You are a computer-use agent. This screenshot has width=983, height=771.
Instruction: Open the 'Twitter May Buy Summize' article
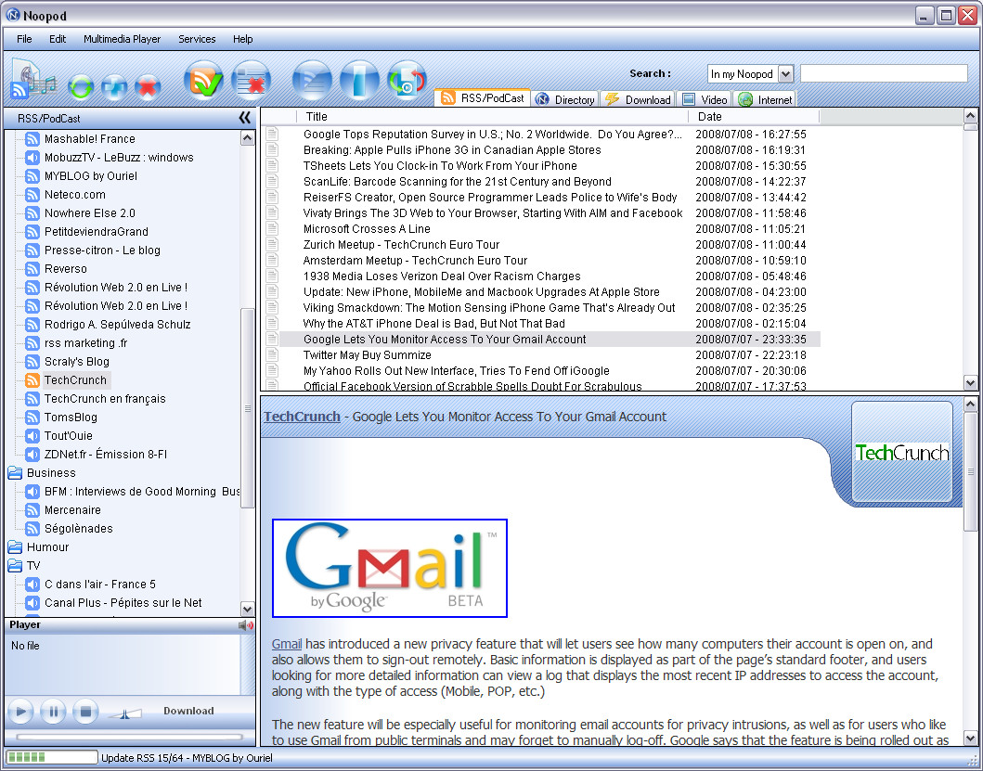(x=368, y=354)
